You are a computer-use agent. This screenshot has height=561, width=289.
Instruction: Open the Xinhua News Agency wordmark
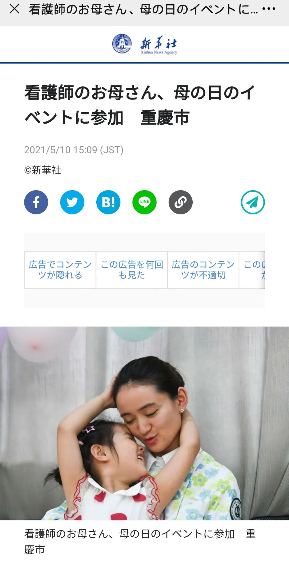[159, 46]
